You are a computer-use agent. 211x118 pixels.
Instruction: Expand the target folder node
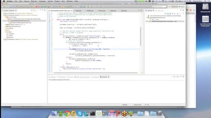6,32
